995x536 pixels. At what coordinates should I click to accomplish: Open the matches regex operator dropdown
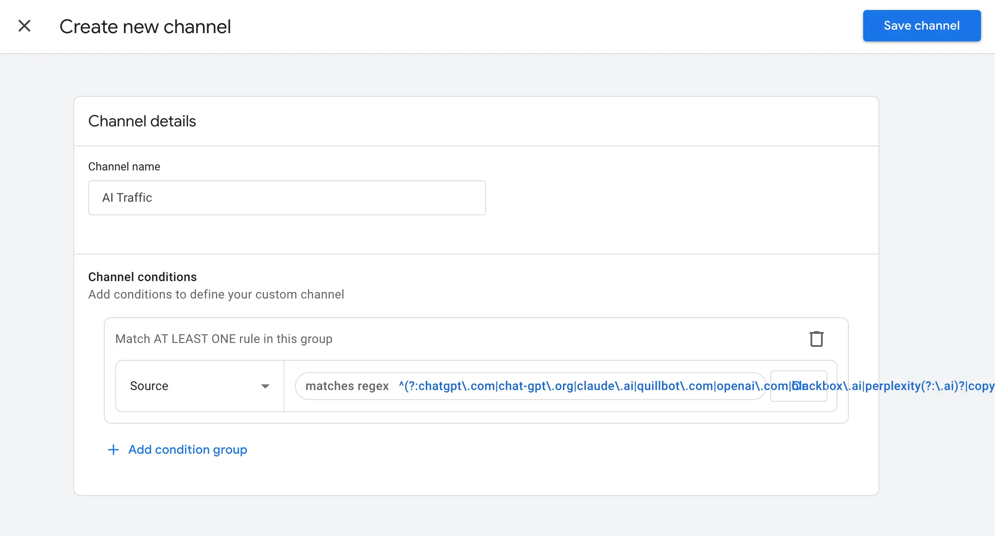347,386
